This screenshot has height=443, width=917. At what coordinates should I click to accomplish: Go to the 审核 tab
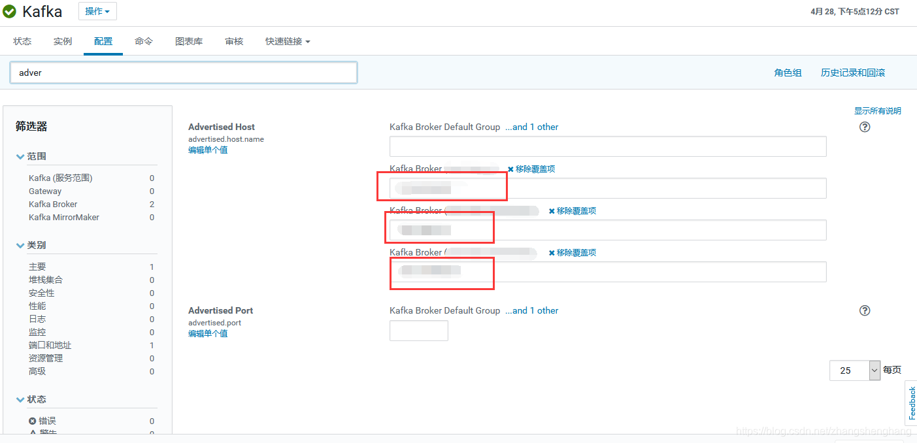point(234,41)
